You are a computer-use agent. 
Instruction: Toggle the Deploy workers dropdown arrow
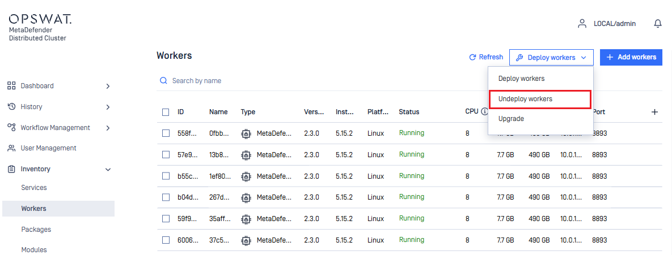tap(584, 57)
